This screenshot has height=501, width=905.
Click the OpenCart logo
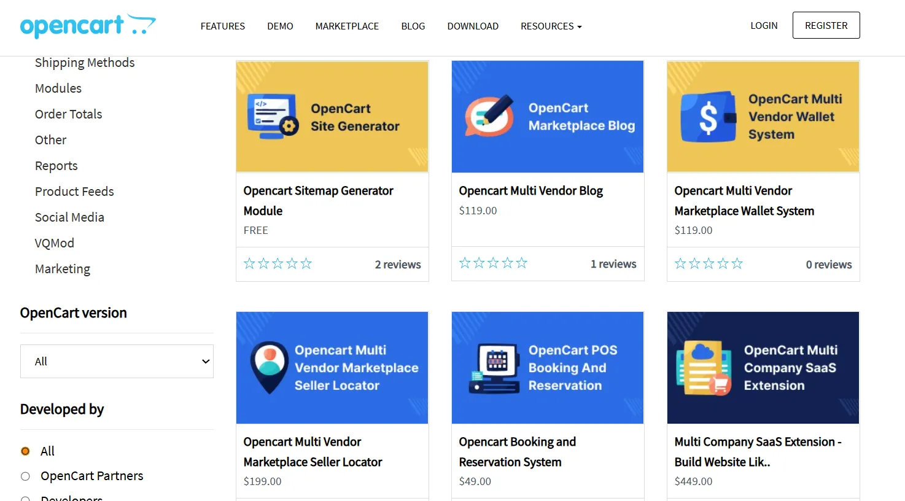pyautogui.click(x=88, y=26)
